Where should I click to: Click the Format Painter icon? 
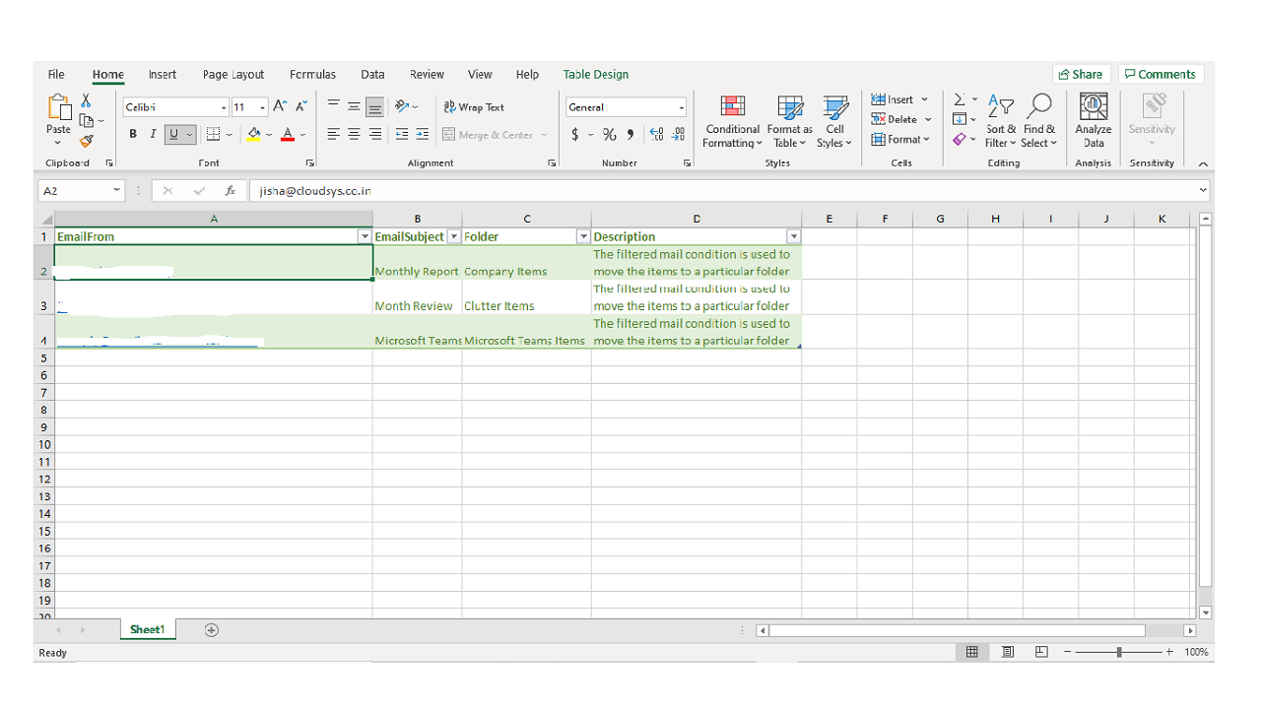coord(87,141)
